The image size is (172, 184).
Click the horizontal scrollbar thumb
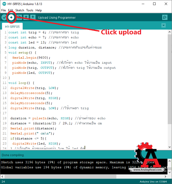60,176
